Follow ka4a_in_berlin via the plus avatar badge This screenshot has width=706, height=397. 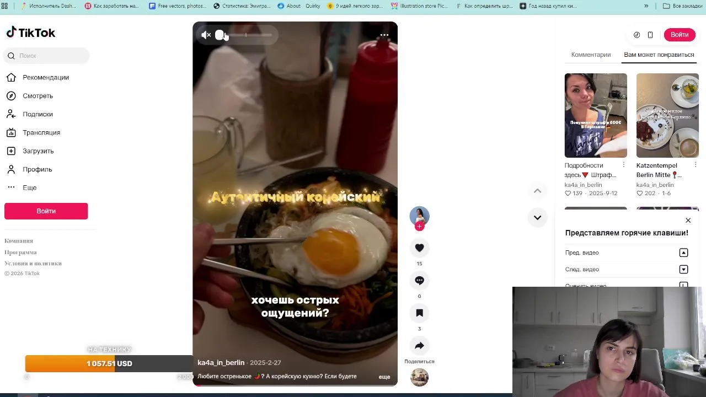(419, 227)
